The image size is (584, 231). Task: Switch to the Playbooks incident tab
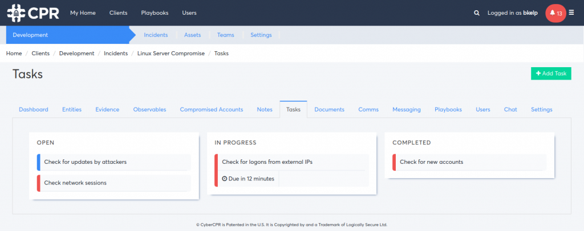448,110
